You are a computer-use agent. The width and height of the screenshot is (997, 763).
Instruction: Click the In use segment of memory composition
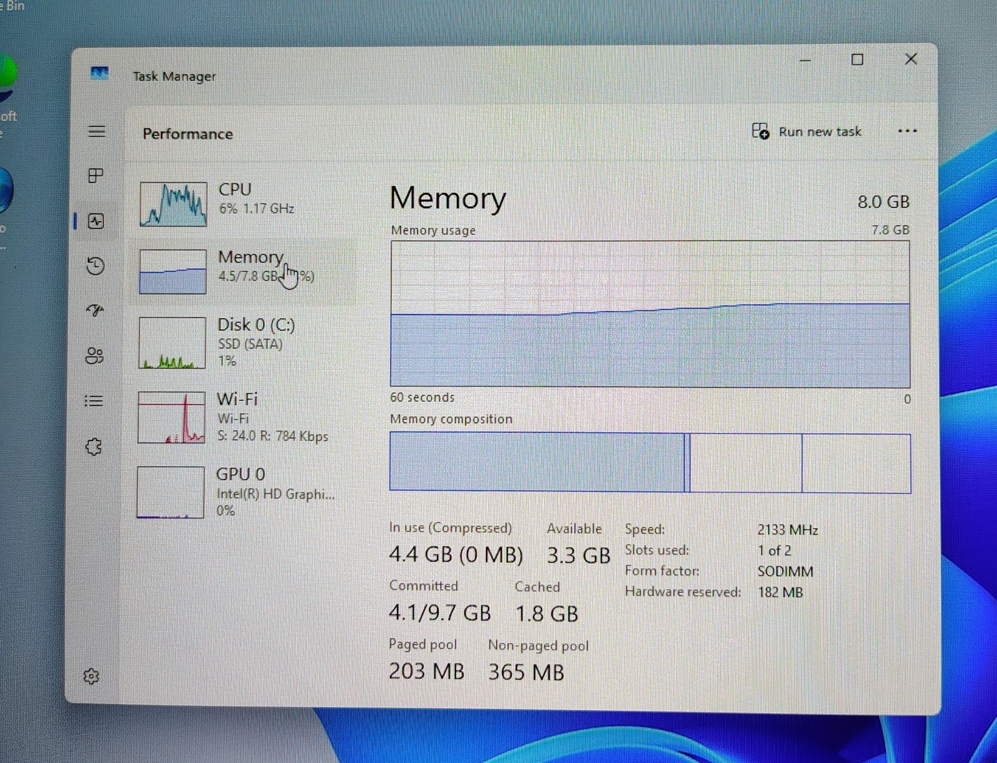pos(537,462)
